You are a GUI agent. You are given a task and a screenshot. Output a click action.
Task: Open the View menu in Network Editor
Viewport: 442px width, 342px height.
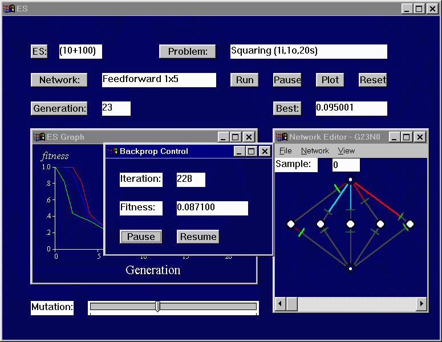[x=346, y=151]
